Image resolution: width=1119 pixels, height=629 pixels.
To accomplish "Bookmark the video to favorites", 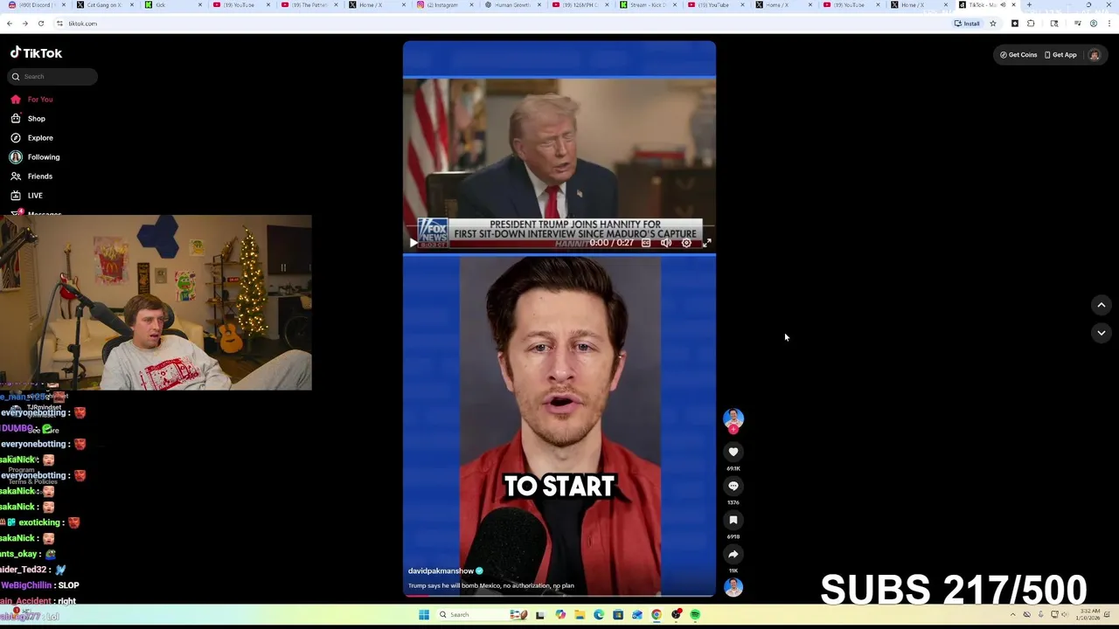I will click(x=733, y=520).
